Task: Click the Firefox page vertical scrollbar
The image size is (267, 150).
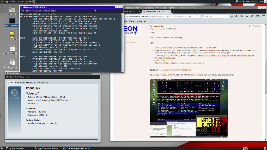Action: pos(265,82)
